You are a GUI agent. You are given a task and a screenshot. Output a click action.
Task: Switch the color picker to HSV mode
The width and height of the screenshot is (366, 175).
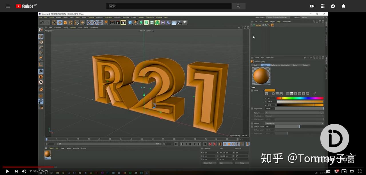click(291, 94)
